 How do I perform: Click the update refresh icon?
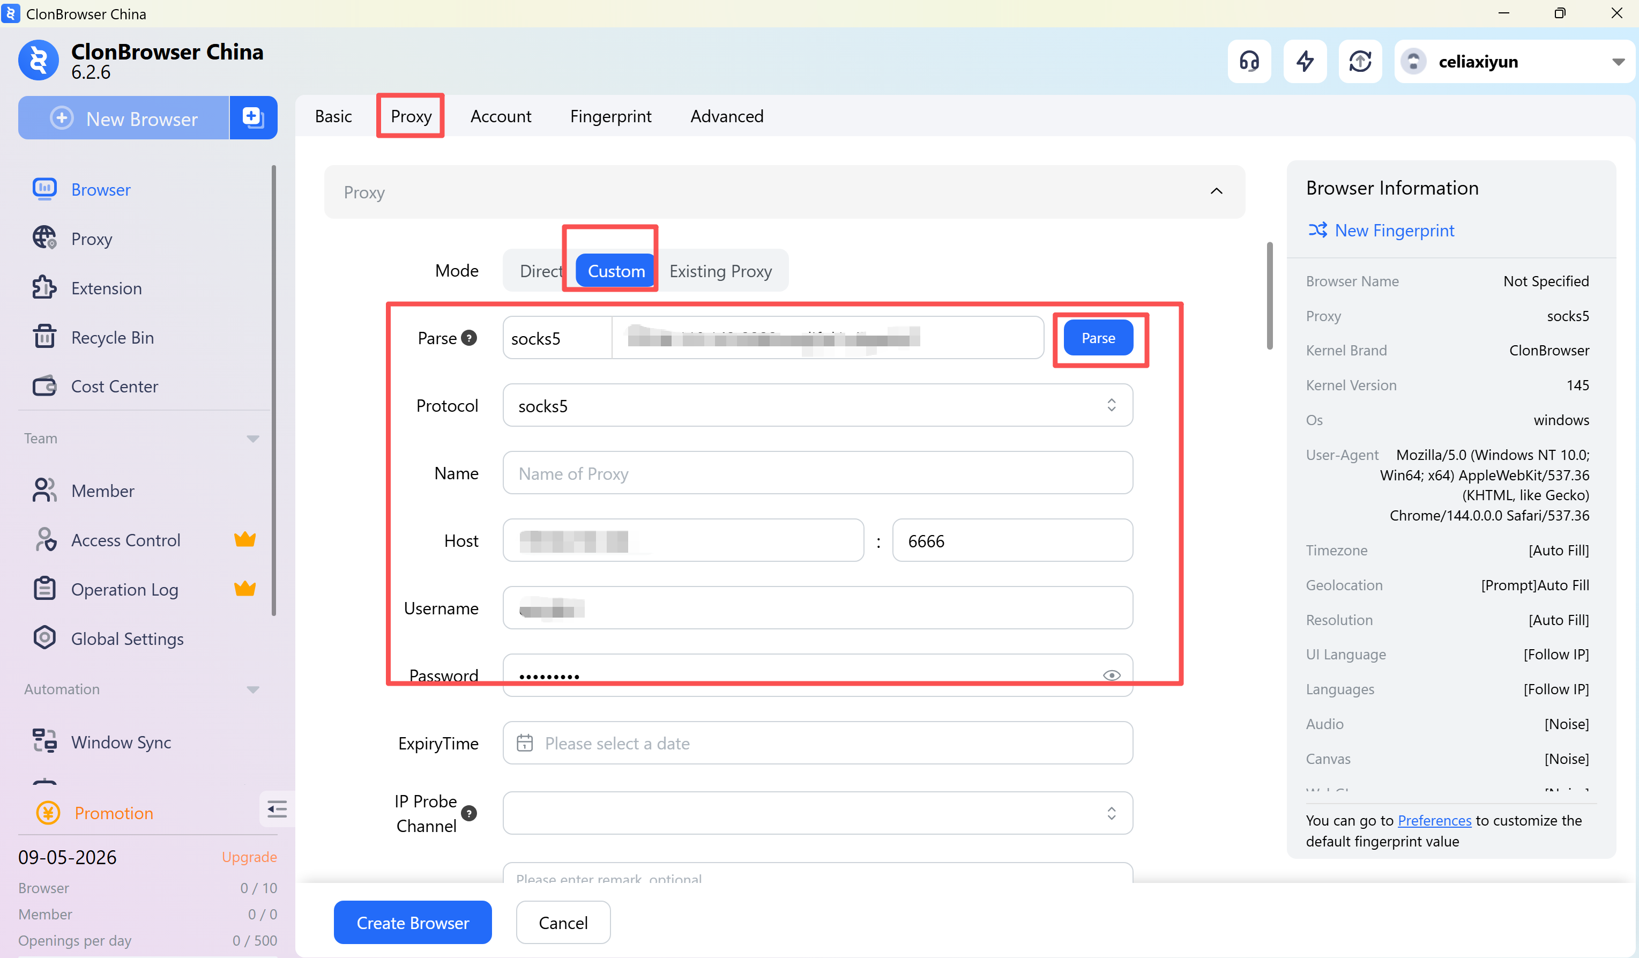click(x=1360, y=62)
